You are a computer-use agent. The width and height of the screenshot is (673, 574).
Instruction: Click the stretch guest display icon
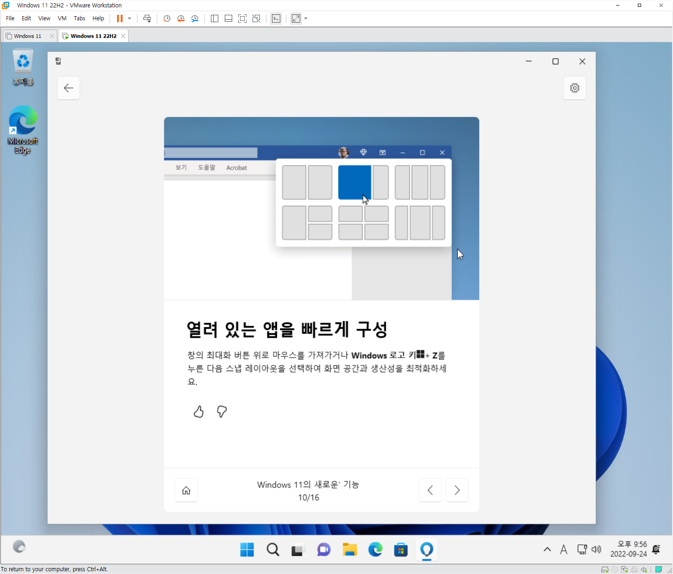click(x=296, y=18)
